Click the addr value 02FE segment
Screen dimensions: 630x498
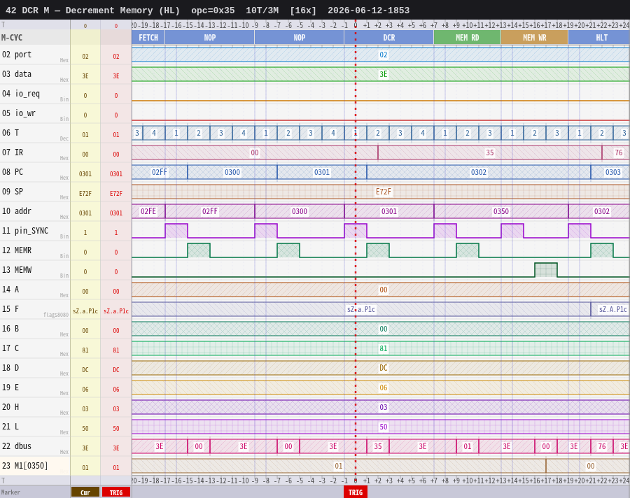pos(148,211)
